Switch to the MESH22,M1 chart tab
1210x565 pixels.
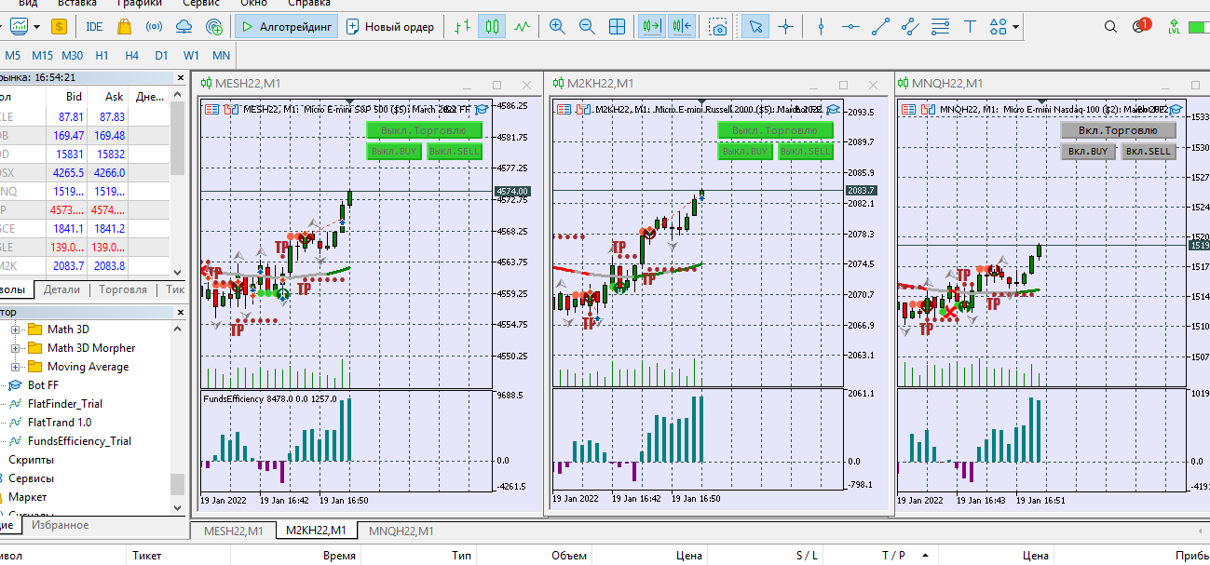click(x=233, y=531)
